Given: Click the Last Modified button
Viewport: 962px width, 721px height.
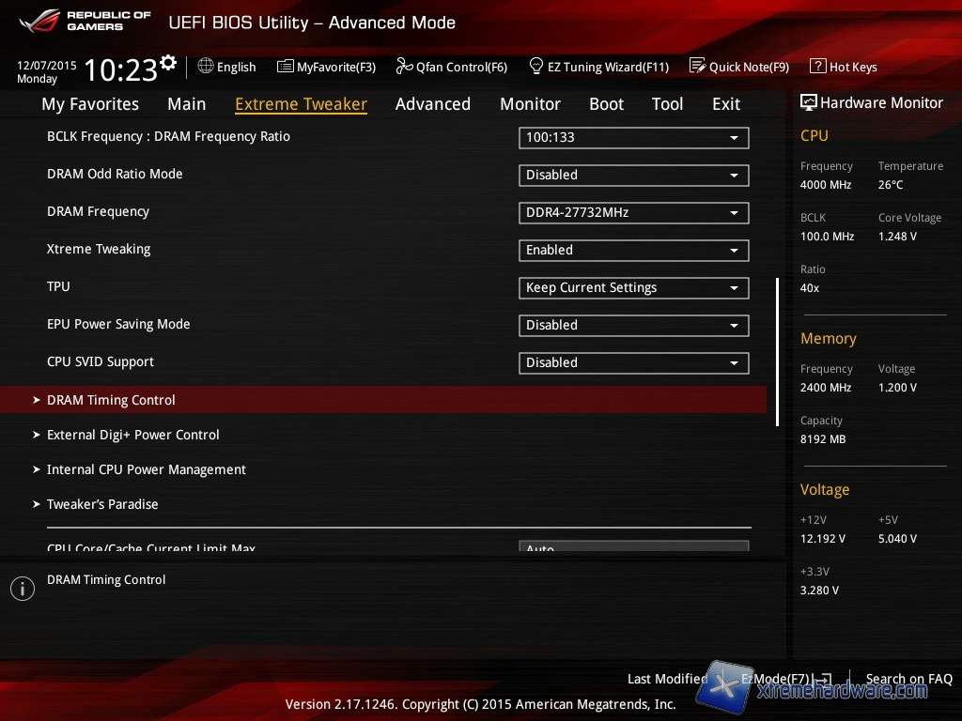Looking at the screenshot, I should (x=667, y=679).
